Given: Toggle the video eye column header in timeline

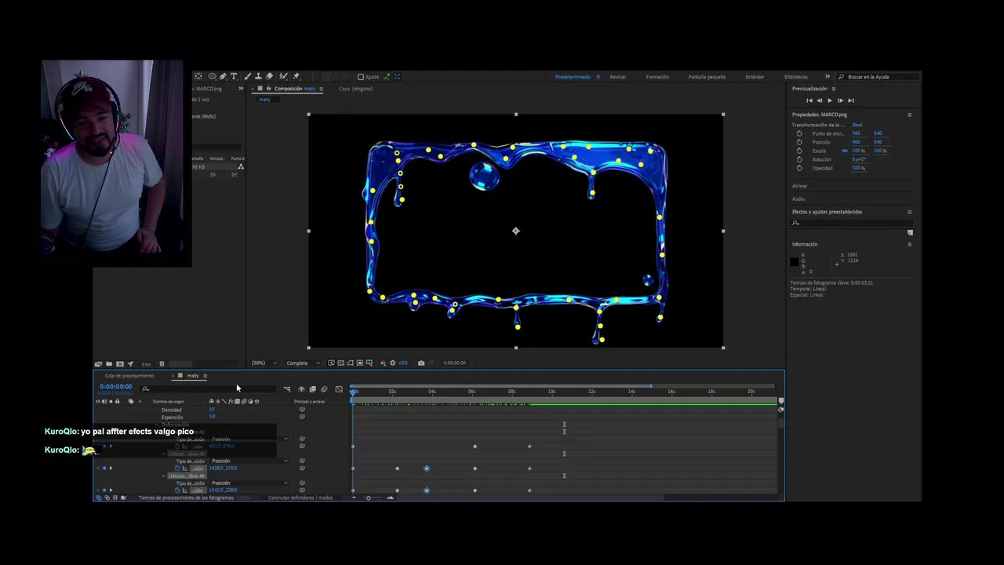Looking at the screenshot, I should click(98, 402).
